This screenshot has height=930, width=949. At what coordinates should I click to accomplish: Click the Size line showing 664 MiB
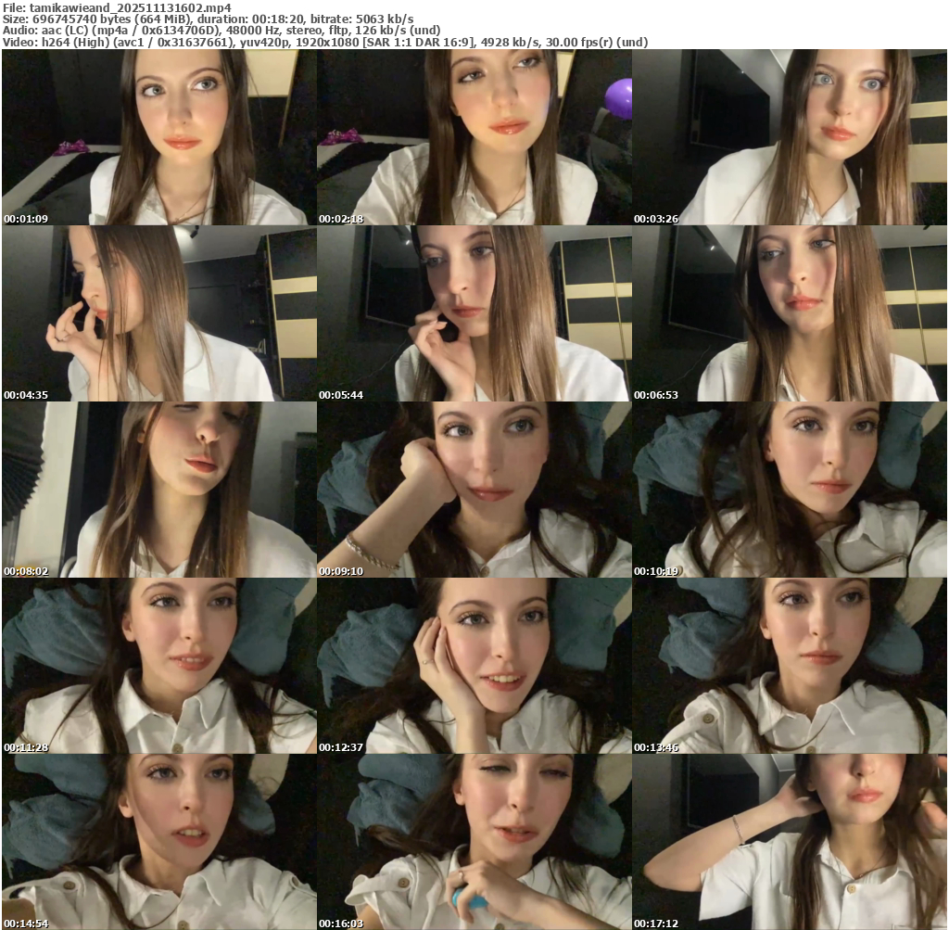[x=209, y=19]
